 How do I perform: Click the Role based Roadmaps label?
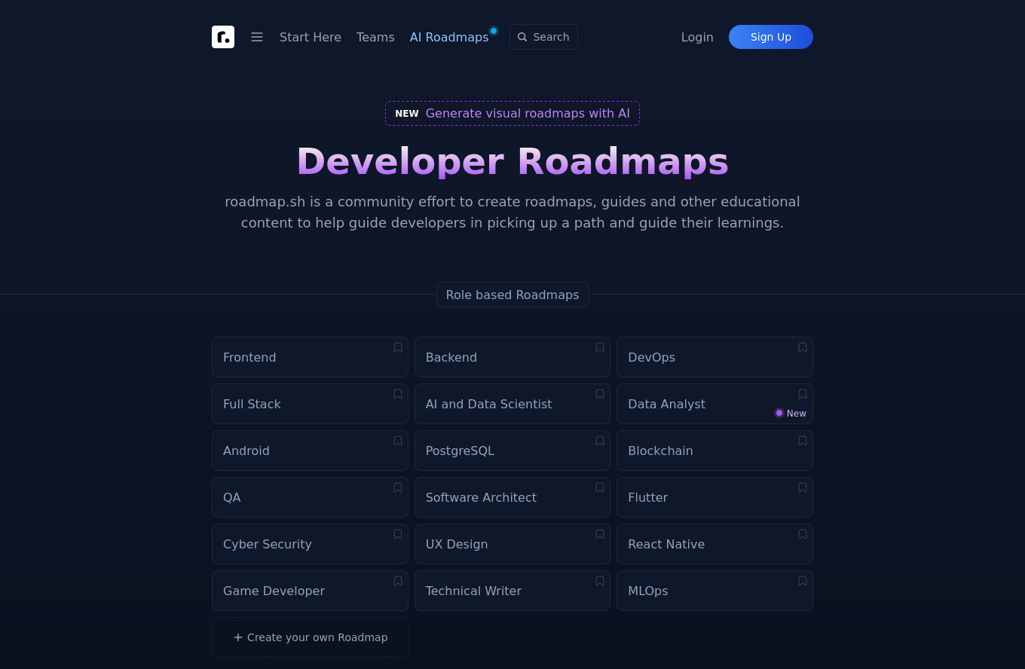(512, 295)
